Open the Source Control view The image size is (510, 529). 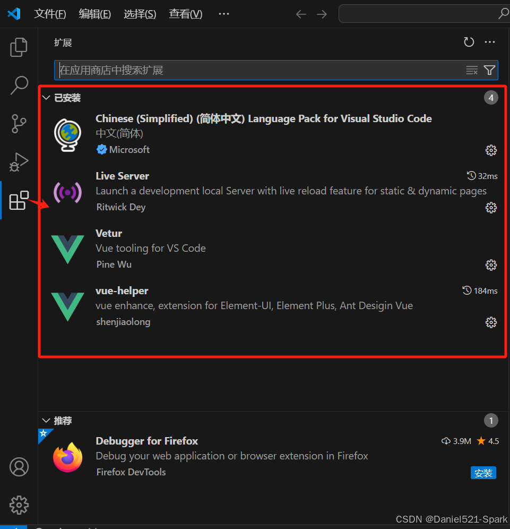(19, 123)
